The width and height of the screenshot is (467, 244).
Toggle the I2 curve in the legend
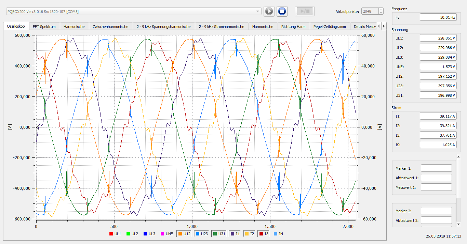pos(250,234)
